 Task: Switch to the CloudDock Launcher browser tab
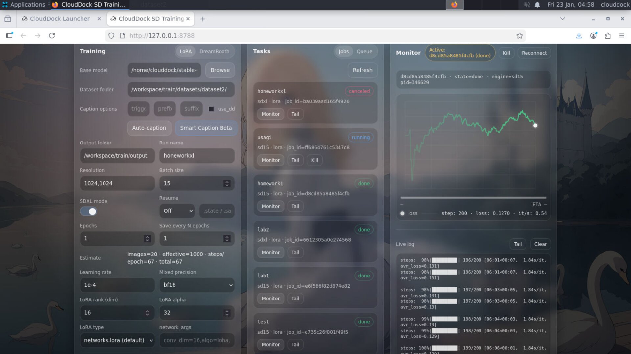[59, 19]
